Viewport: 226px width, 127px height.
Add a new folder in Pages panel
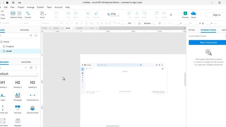36,35
